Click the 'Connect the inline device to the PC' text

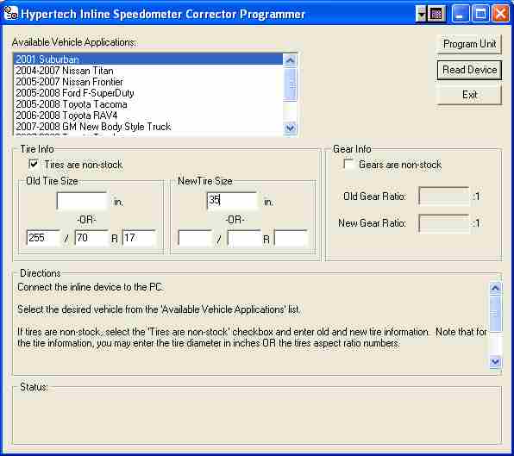pyautogui.click(x=90, y=287)
